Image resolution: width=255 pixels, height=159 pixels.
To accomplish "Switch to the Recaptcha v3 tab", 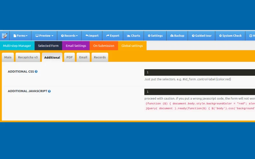I will (28, 57).
